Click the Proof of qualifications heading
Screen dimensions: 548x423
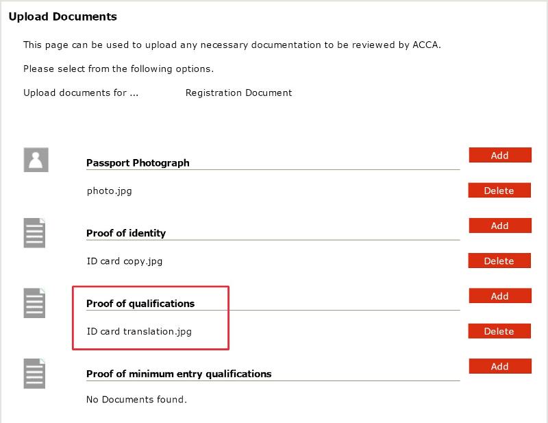(x=140, y=304)
